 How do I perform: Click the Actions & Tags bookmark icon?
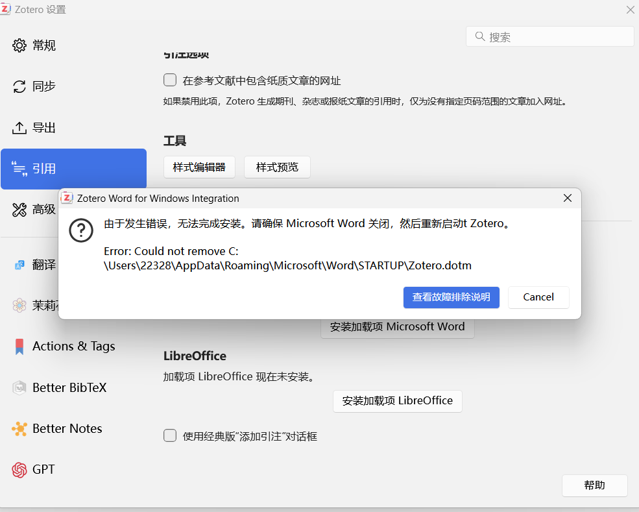point(19,347)
